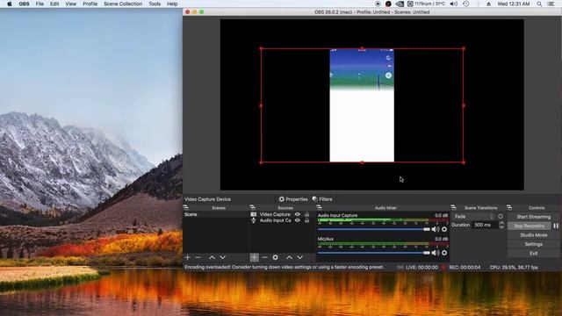The height and width of the screenshot is (316, 562).
Task: Click Stop Recording button
Action: [x=530, y=226]
